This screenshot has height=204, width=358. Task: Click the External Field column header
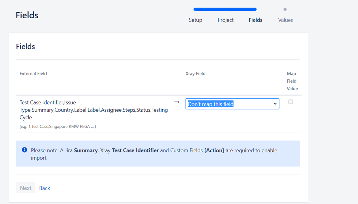(x=33, y=74)
